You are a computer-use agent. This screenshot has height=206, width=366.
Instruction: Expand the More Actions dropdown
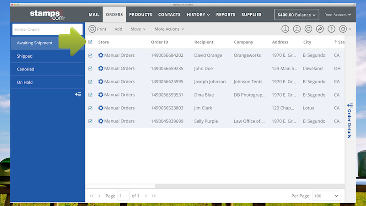[x=169, y=29]
